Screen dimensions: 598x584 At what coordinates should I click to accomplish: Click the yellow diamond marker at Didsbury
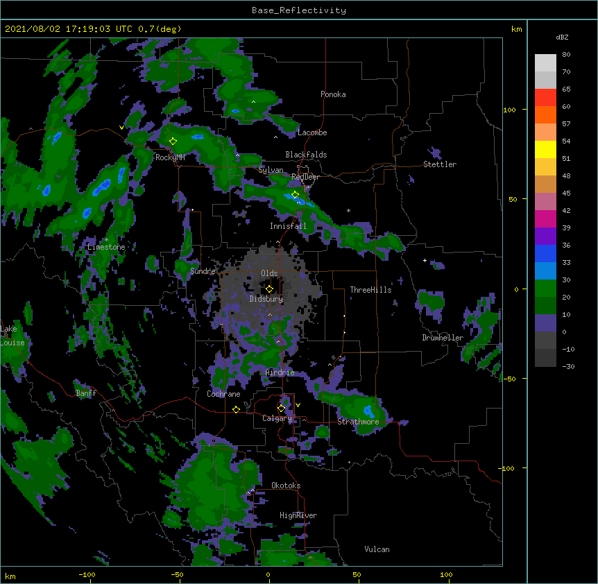[x=269, y=289]
